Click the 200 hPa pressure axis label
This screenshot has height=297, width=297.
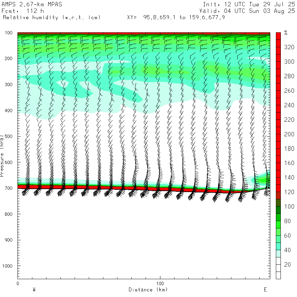click(x=9, y=58)
